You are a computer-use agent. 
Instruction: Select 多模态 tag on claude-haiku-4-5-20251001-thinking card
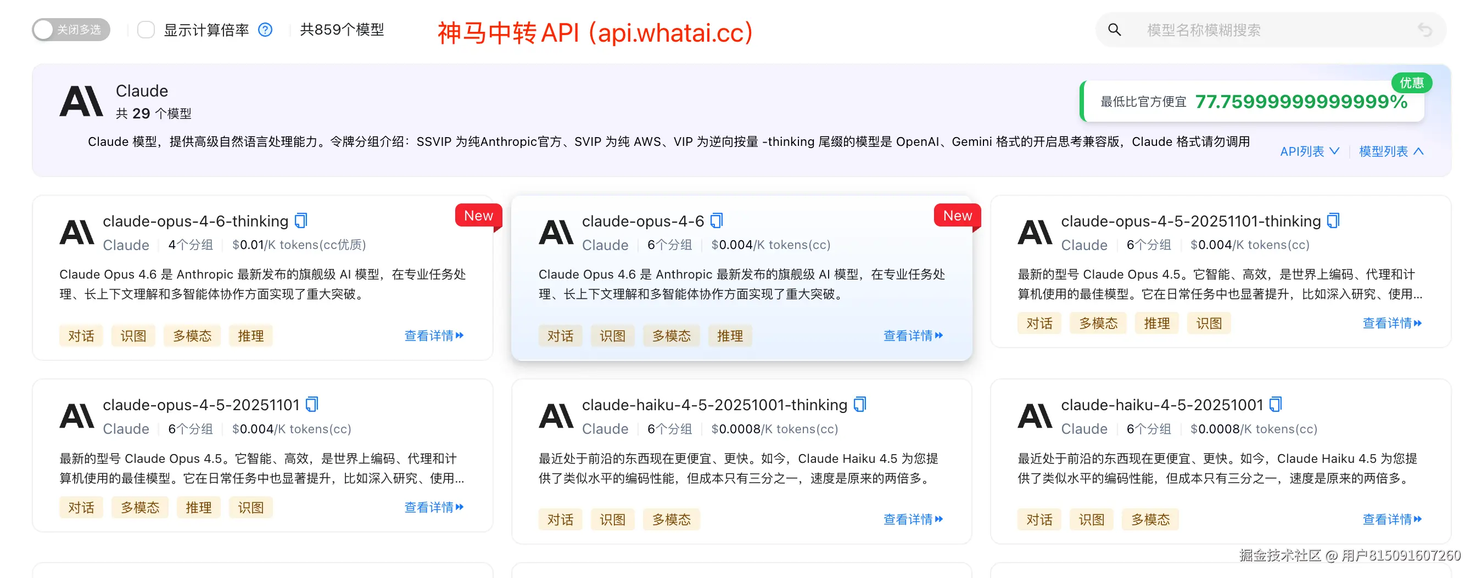click(x=671, y=520)
